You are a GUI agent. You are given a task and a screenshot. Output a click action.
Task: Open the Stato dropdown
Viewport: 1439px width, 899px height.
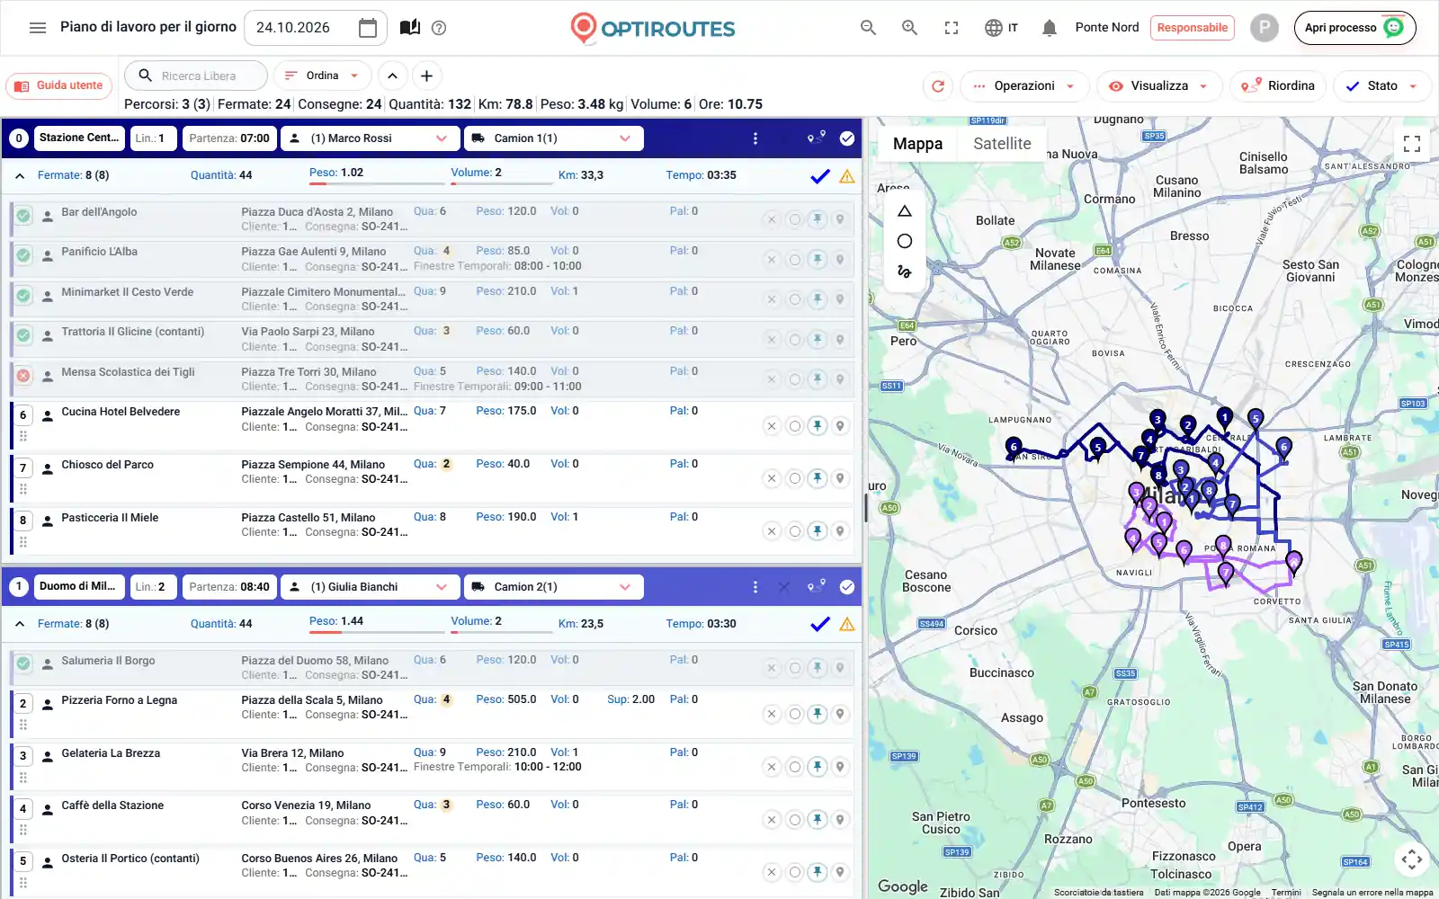pos(1382,86)
